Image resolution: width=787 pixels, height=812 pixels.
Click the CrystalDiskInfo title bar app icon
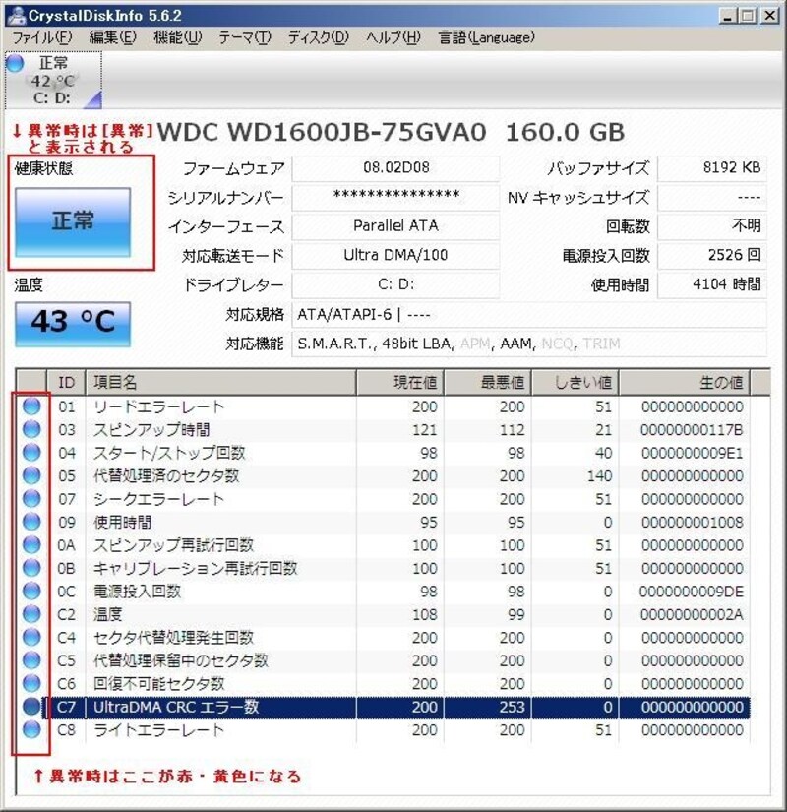point(17,15)
